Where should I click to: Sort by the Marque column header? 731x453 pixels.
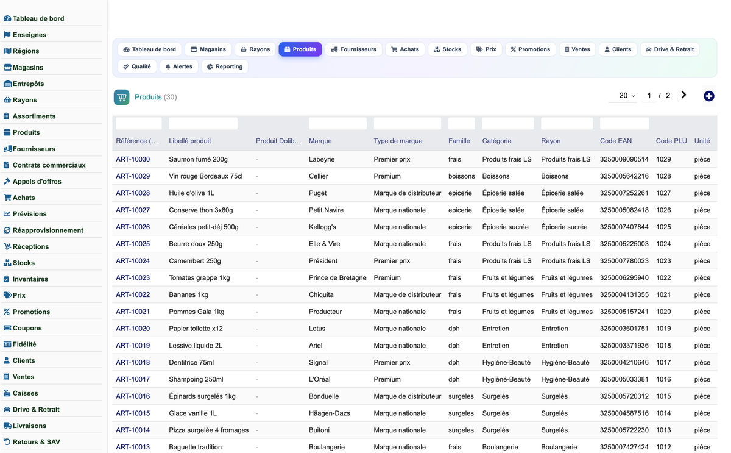320,141
